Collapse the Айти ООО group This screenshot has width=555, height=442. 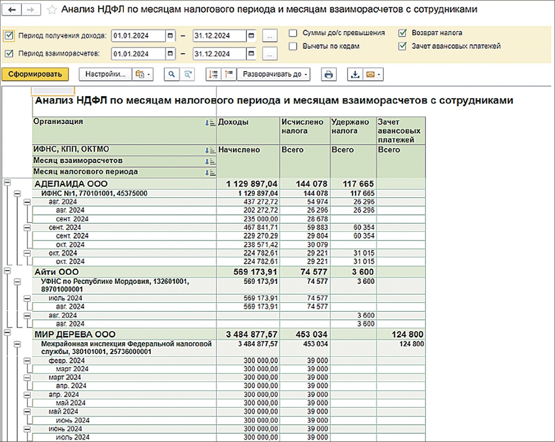7,271
